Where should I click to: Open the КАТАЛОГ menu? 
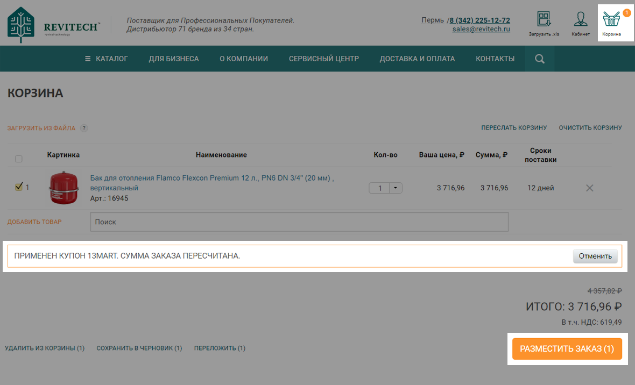click(106, 59)
